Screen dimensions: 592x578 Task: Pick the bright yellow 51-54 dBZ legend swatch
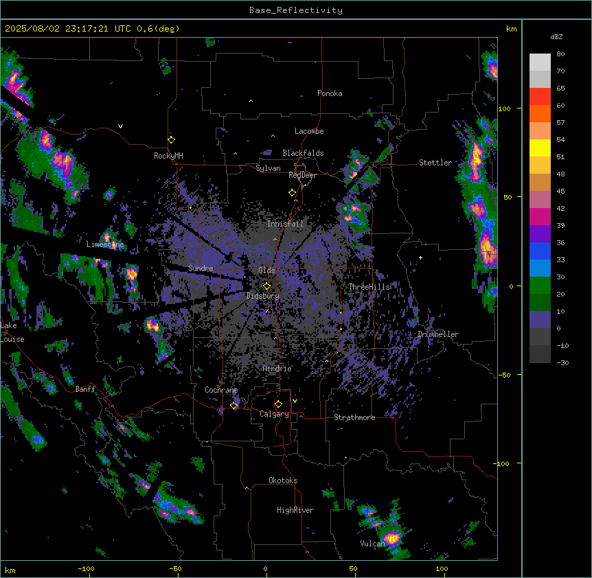[x=540, y=148]
